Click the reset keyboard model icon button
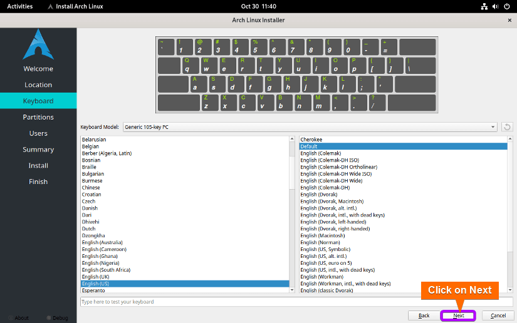The width and height of the screenshot is (517, 323). 507,127
